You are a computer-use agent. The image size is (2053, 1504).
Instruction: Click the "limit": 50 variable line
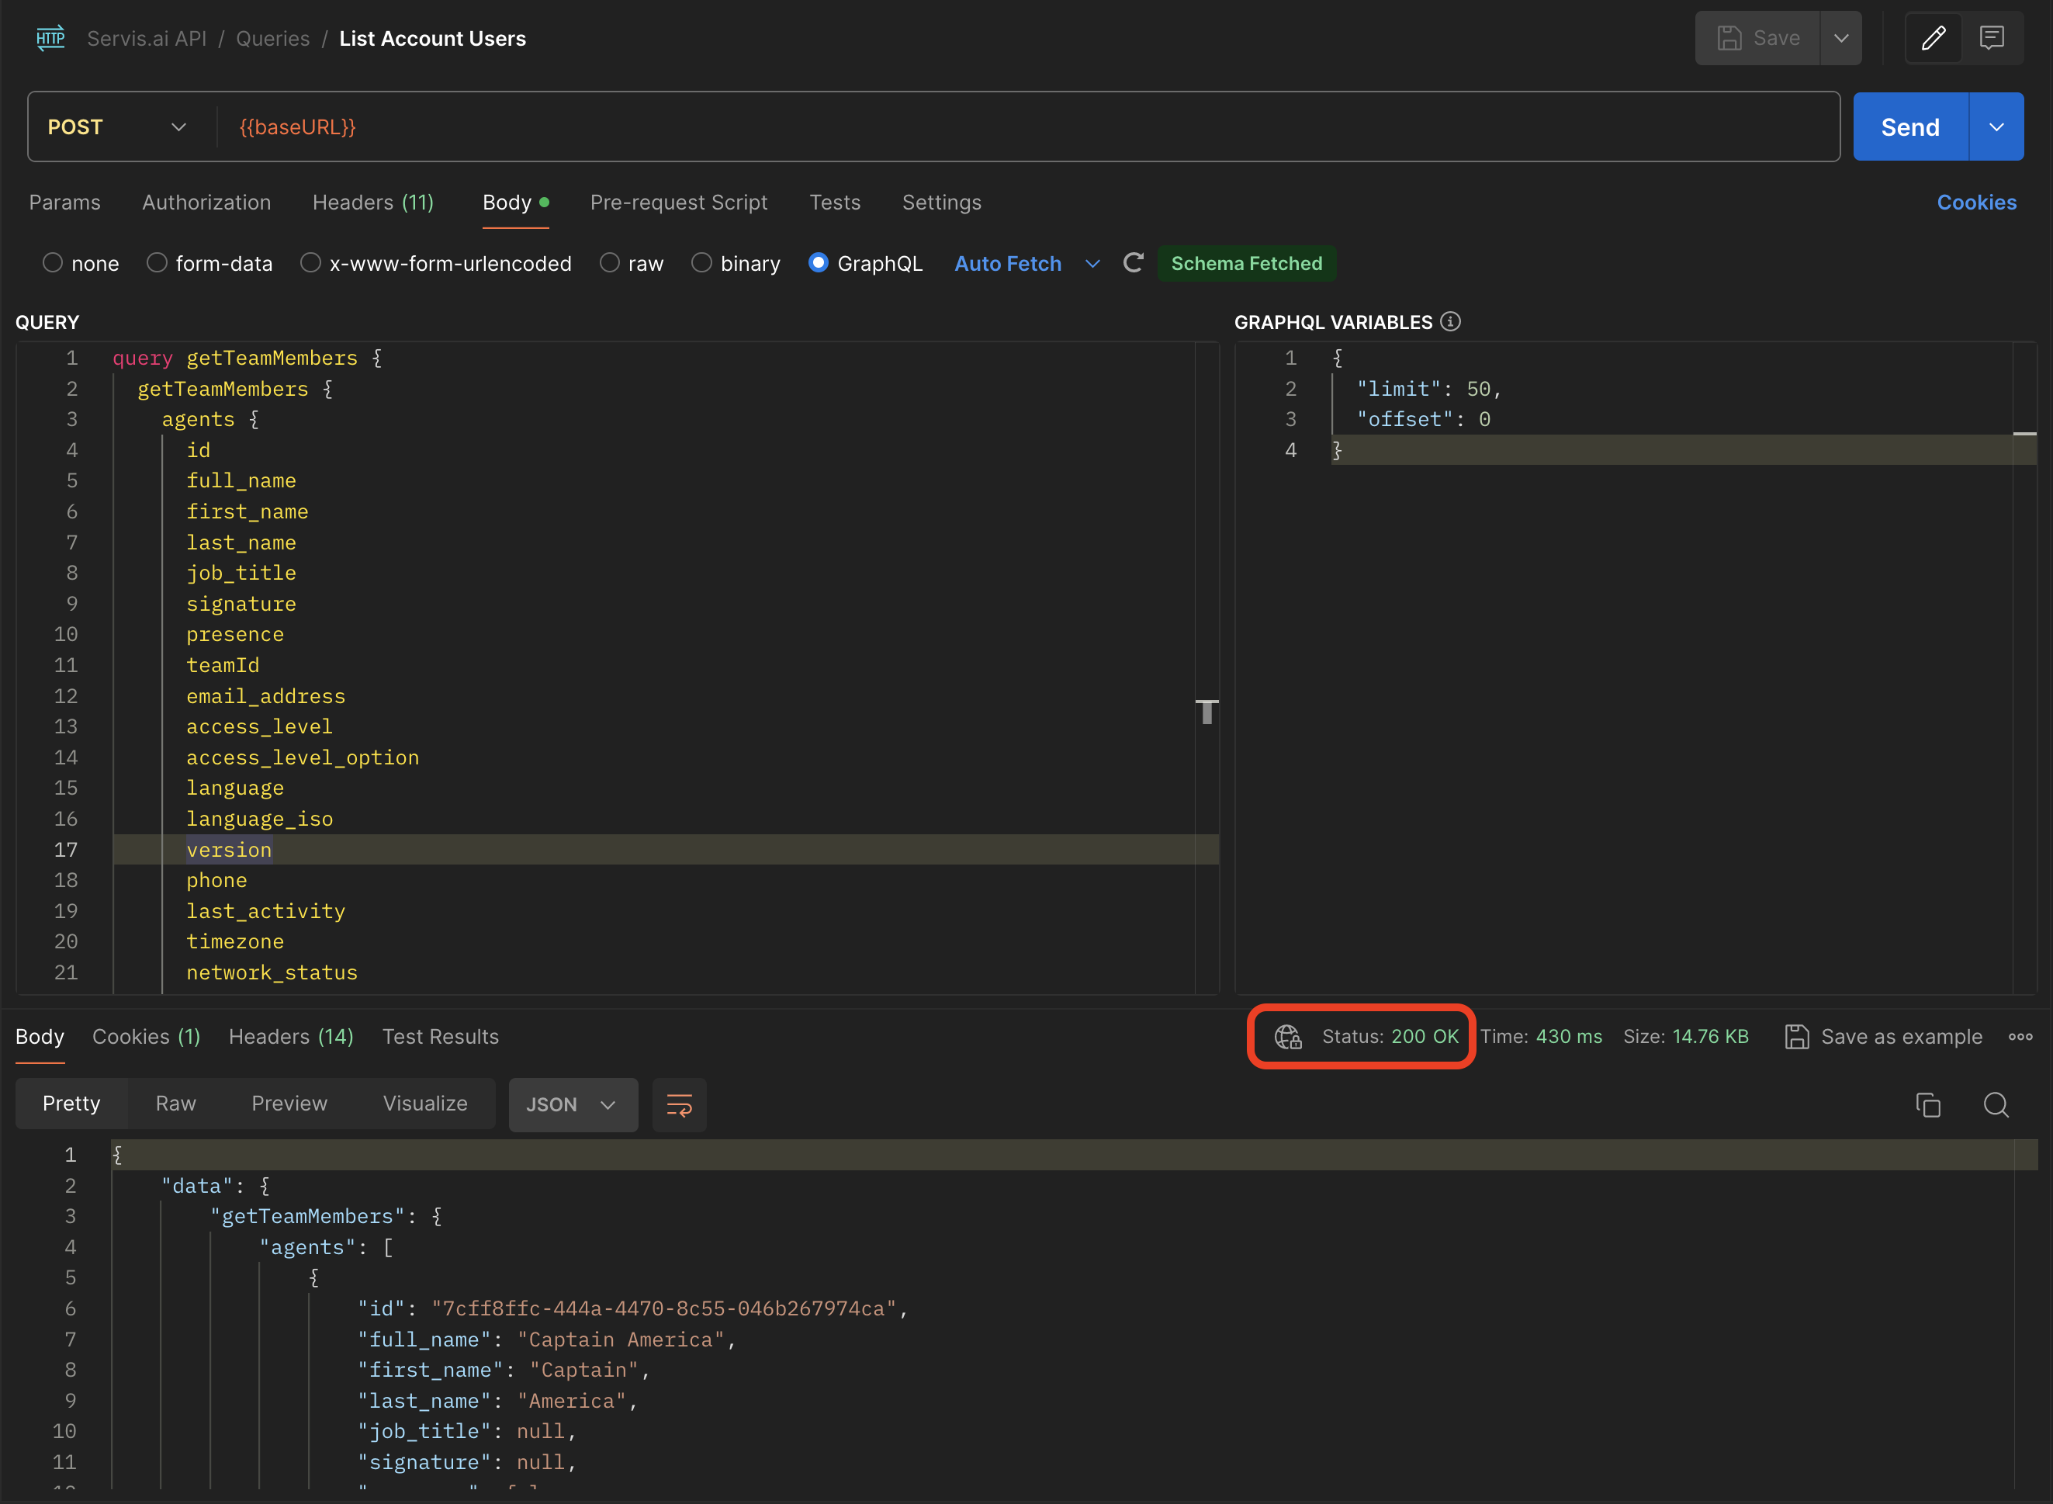click(1428, 389)
